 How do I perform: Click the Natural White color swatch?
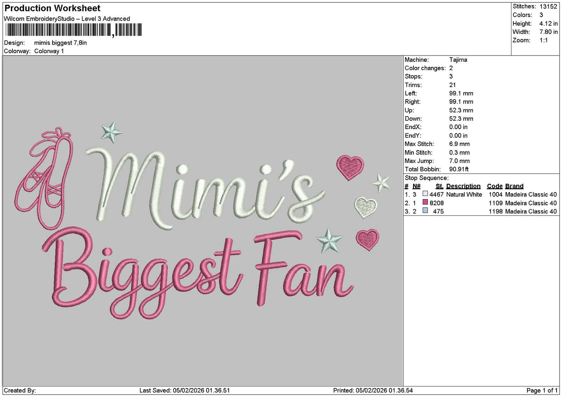point(425,194)
